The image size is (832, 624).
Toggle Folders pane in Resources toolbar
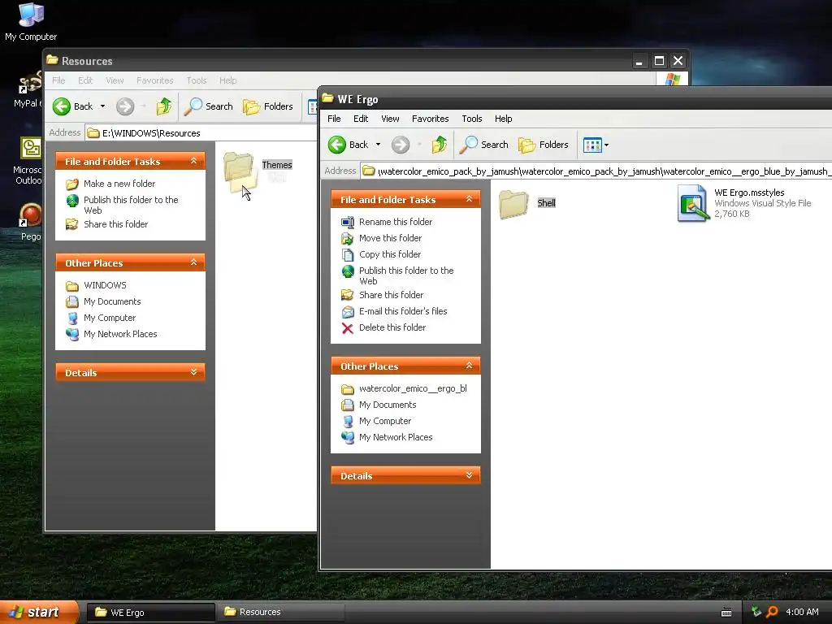pyautogui.click(x=267, y=106)
